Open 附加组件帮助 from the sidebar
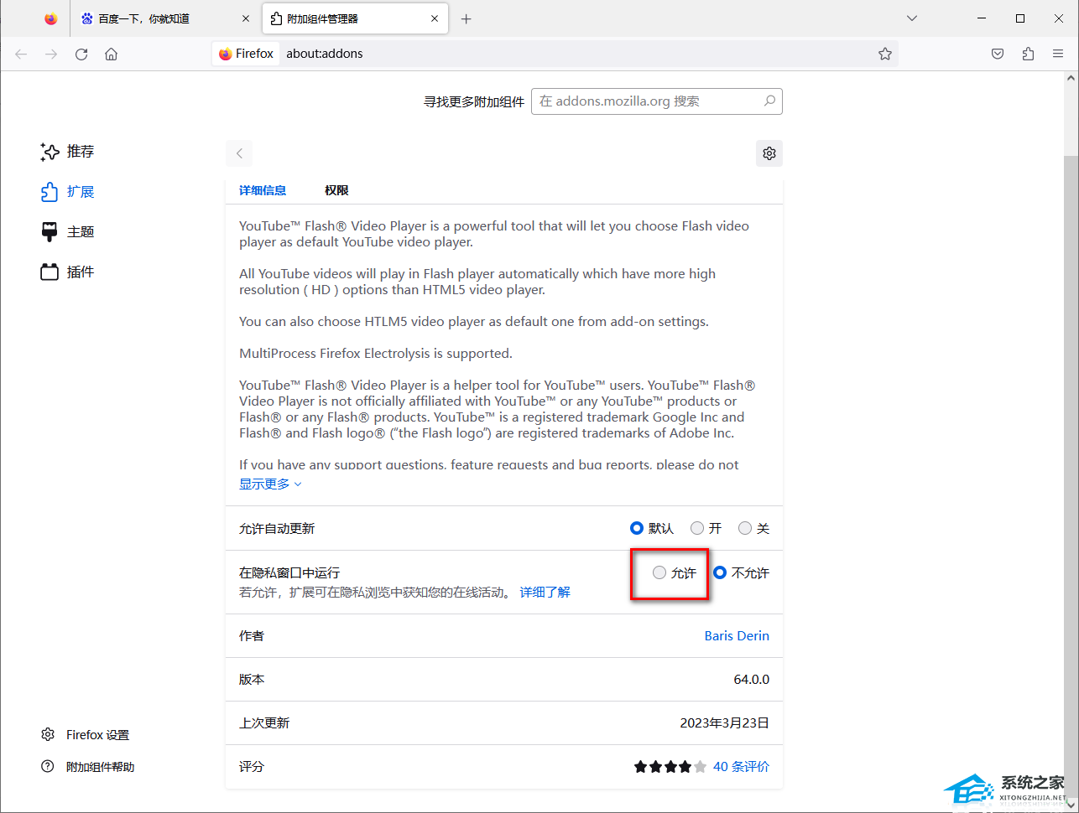This screenshot has width=1079, height=813. click(87, 767)
